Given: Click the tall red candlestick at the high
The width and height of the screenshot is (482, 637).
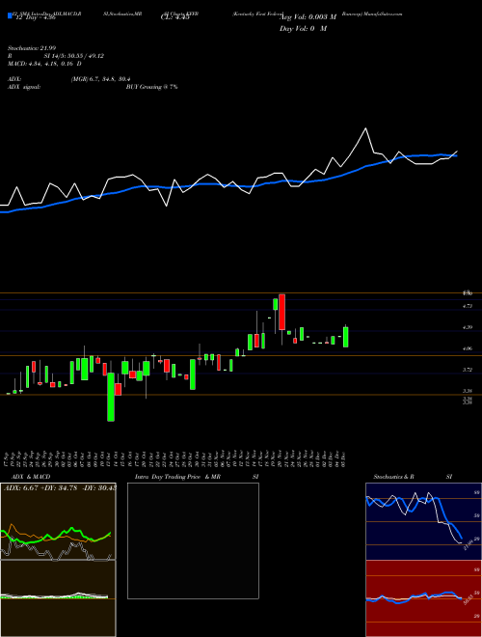Looking at the screenshot, I should pyautogui.click(x=282, y=312).
